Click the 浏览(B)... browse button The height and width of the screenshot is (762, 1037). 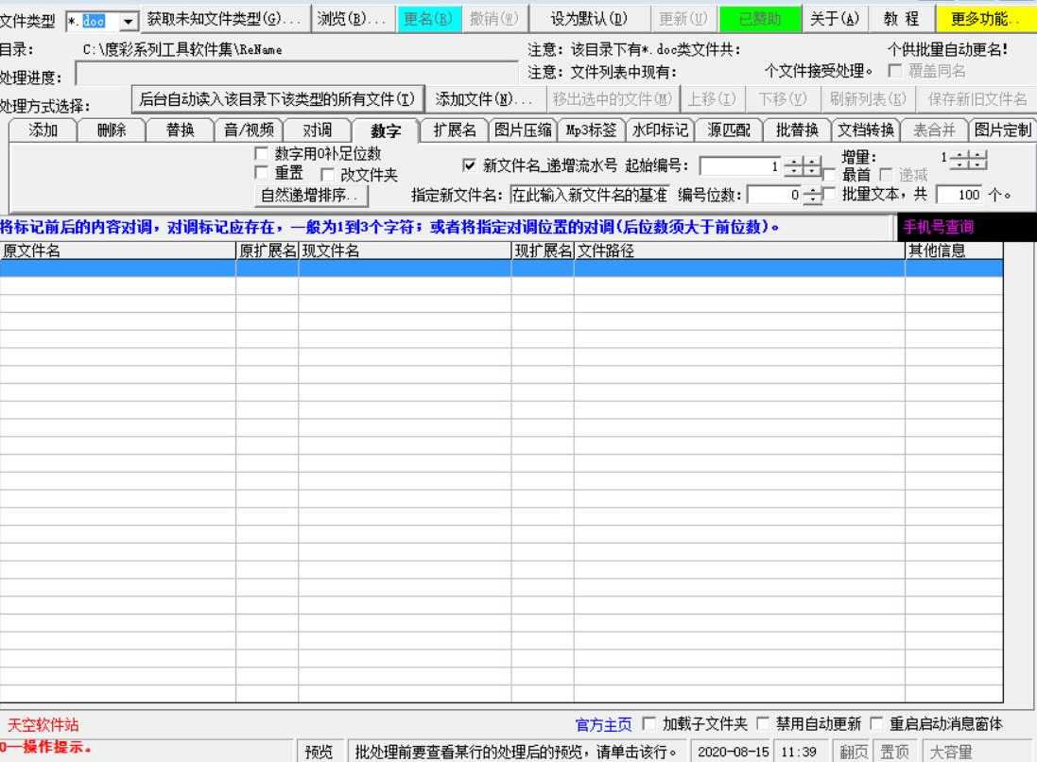pyautogui.click(x=351, y=19)
